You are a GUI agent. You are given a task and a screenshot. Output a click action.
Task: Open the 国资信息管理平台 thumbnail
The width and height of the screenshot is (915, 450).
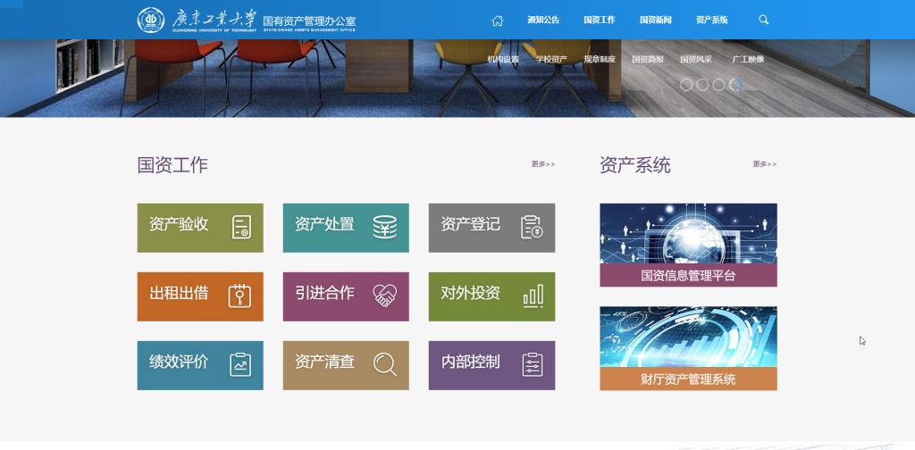(x=688, y=245)
